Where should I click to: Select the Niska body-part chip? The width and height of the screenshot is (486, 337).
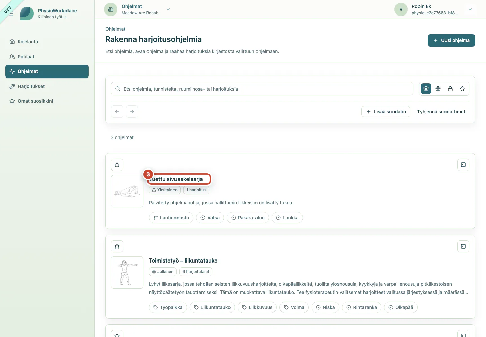tap(325, 307)
